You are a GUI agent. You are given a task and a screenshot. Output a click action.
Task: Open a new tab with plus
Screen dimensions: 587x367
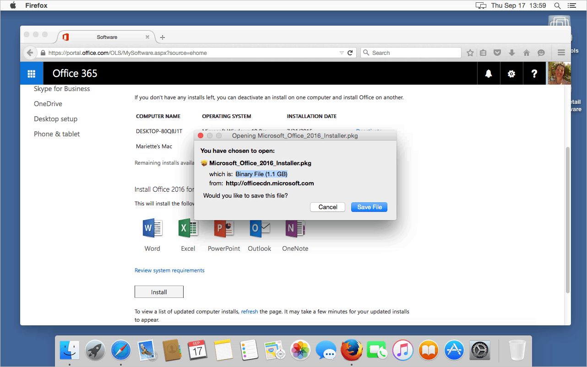click(163, 37)
